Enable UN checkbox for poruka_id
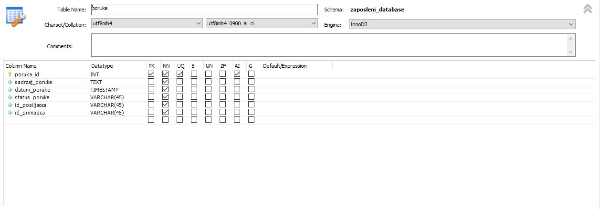 (x=209, y=74)
